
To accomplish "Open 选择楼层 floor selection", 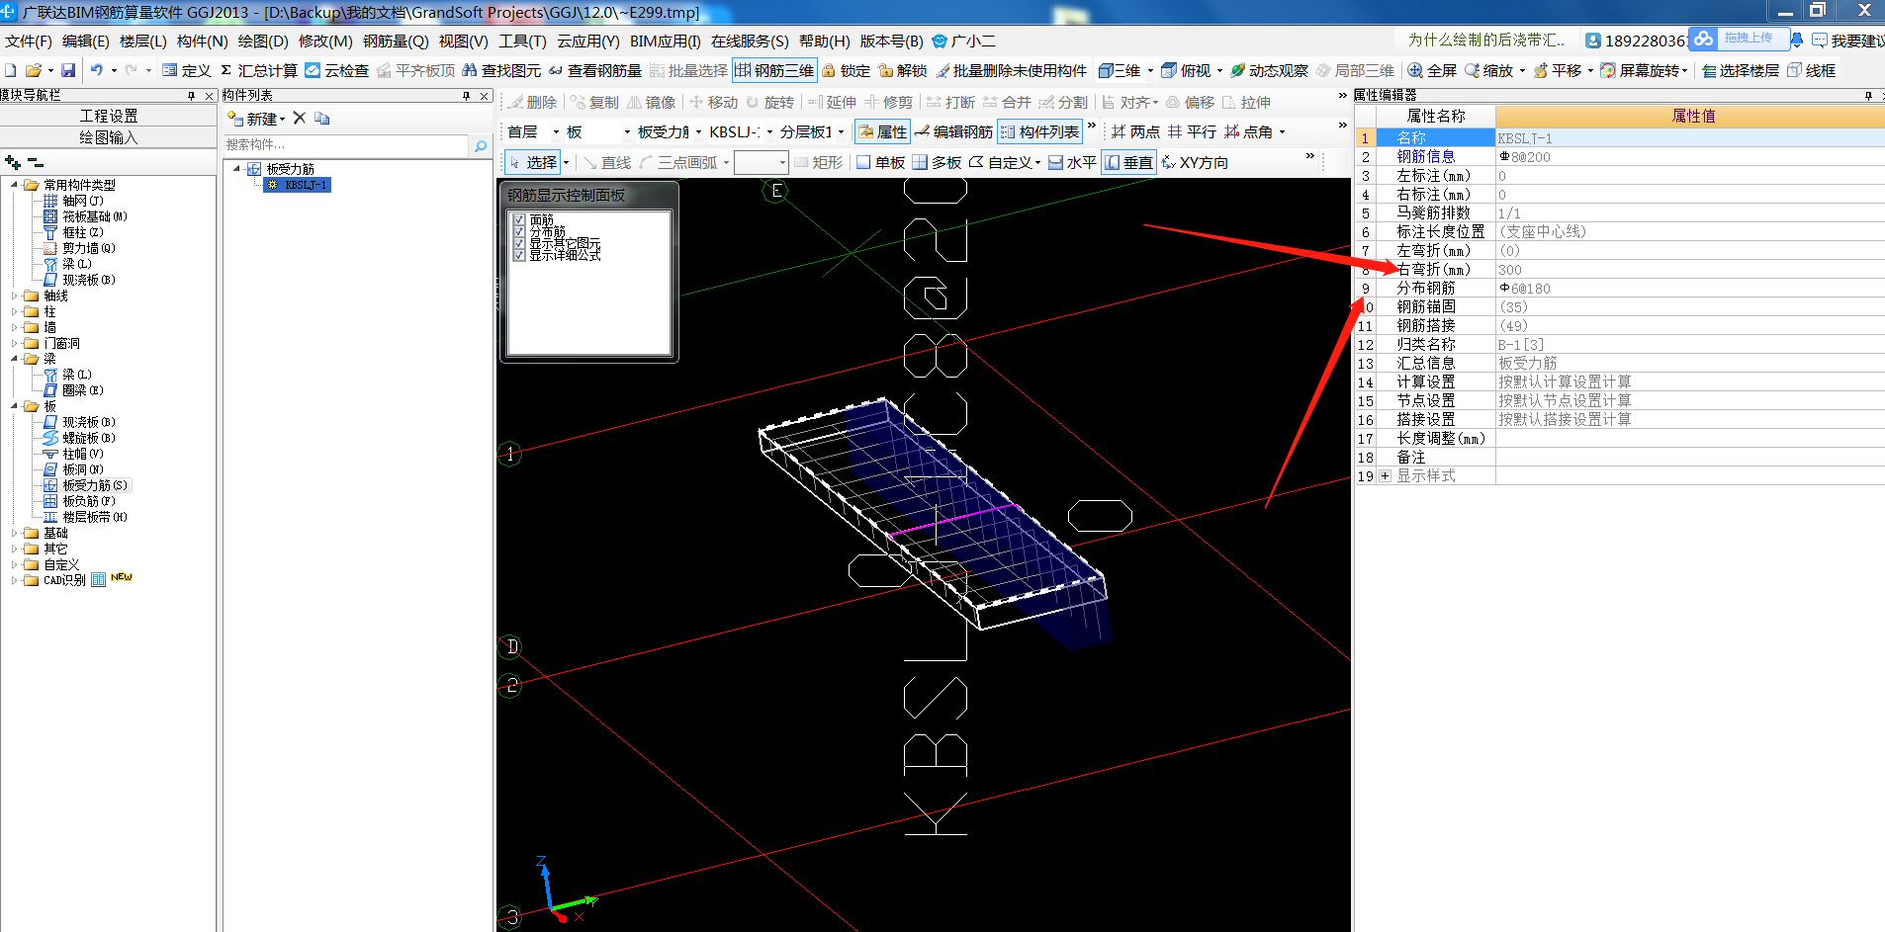I will (x=1740, y=70).
